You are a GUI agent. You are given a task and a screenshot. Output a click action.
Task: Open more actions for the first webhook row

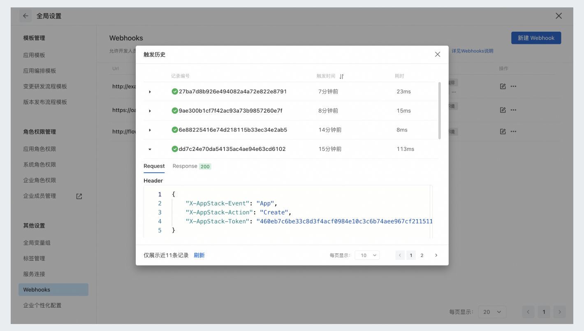pyautogui.click(x=513, y=86)
